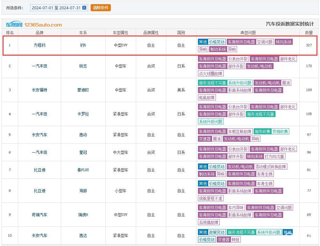Viewport: 320px width, 246px height.
Task: Click 一汽丰田 in the 锐志 row
Action: coord(39,66)
